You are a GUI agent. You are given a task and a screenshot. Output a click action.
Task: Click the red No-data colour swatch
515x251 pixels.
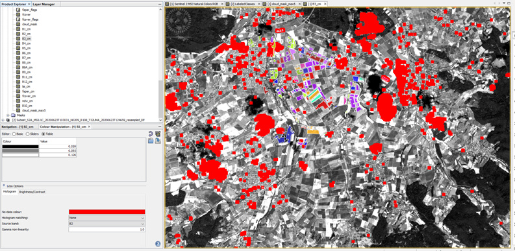[x=107, y=212]
